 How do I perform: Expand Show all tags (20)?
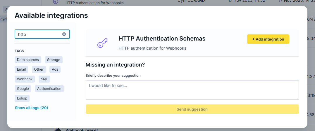pyautogui.click(x=31, y=108)
